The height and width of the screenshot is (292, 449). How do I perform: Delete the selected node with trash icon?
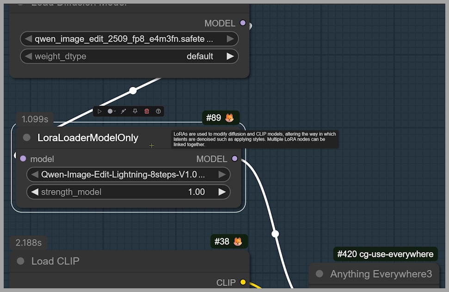coord(147,111)
